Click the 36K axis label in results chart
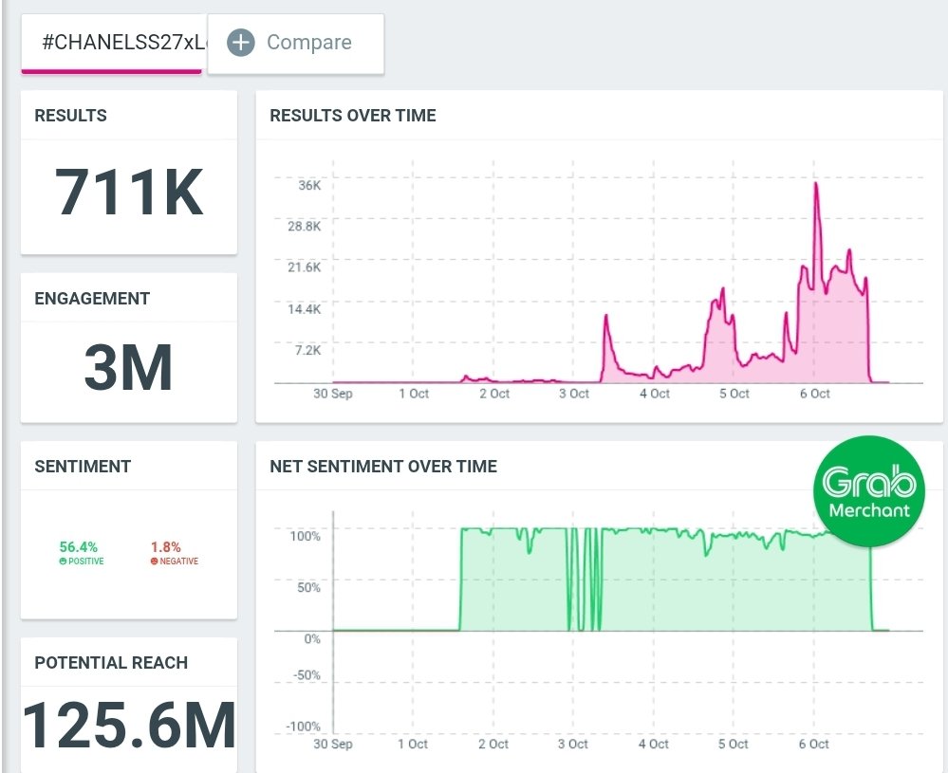Viewport: 948px width, 773px height. pos(309,185)
